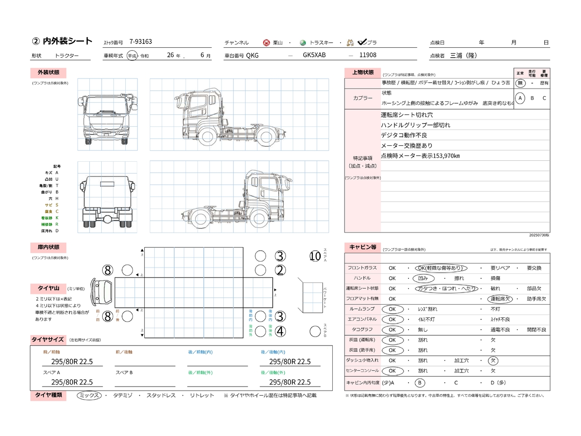Select the front-view truck diagram
Viewport: 581px width, 436px height.
click(x=108, y=115)
